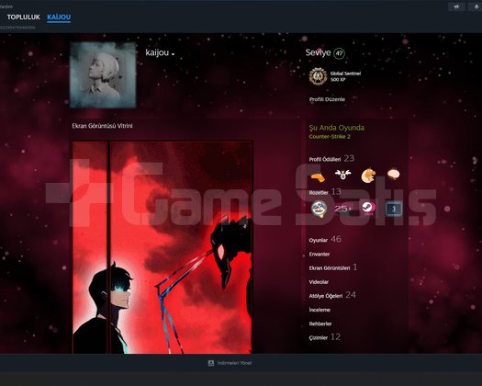Click the golden chicken profile award icon

[368, 176]
